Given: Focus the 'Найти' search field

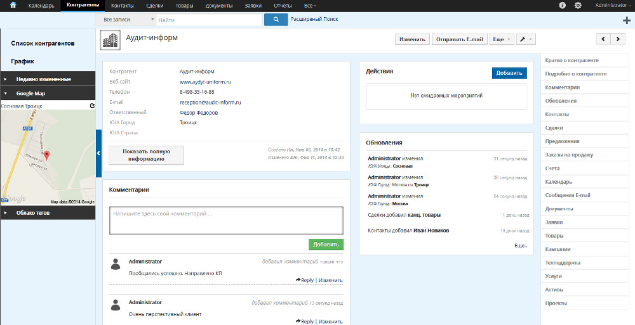Looking at the screenshot, I should (210, 20).
